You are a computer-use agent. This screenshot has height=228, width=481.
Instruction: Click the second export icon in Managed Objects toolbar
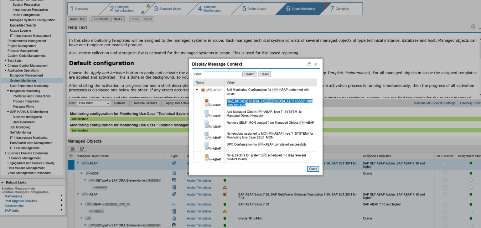point(82,148)
